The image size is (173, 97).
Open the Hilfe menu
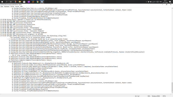[x=21, y=6]
